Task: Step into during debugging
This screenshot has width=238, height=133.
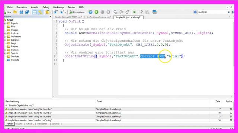Action: [116, 12]
